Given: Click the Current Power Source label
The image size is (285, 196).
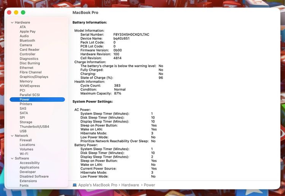Looking at the screenshot, I should [98, 169].
